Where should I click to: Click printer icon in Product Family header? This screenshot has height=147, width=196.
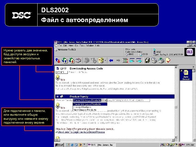click(62, 96)
